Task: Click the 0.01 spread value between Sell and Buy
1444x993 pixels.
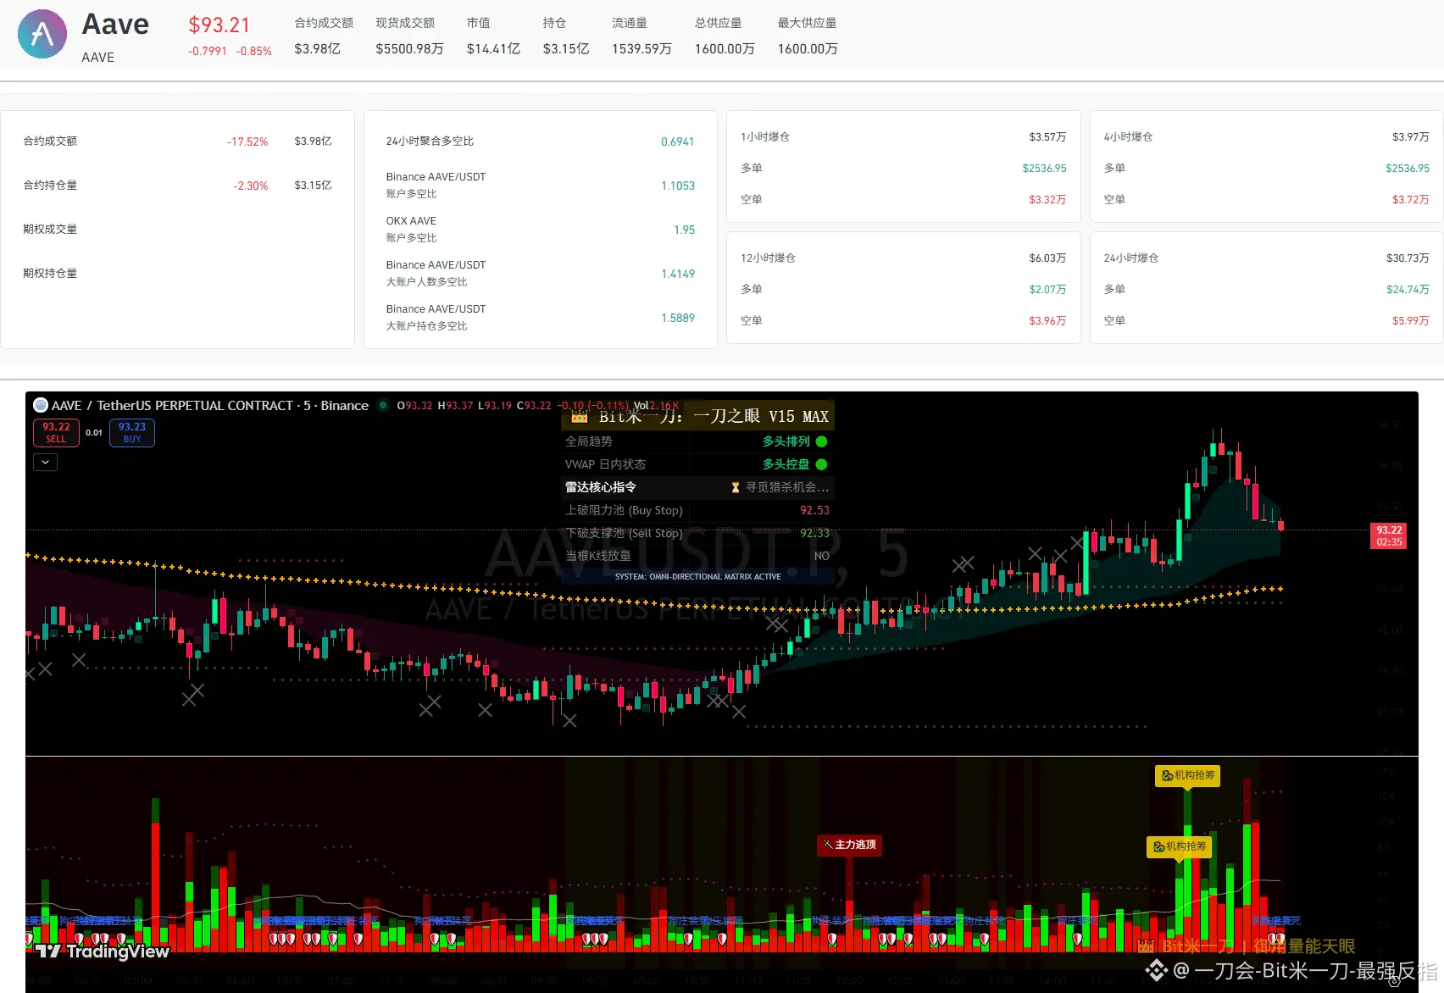Action: point(94,433)
